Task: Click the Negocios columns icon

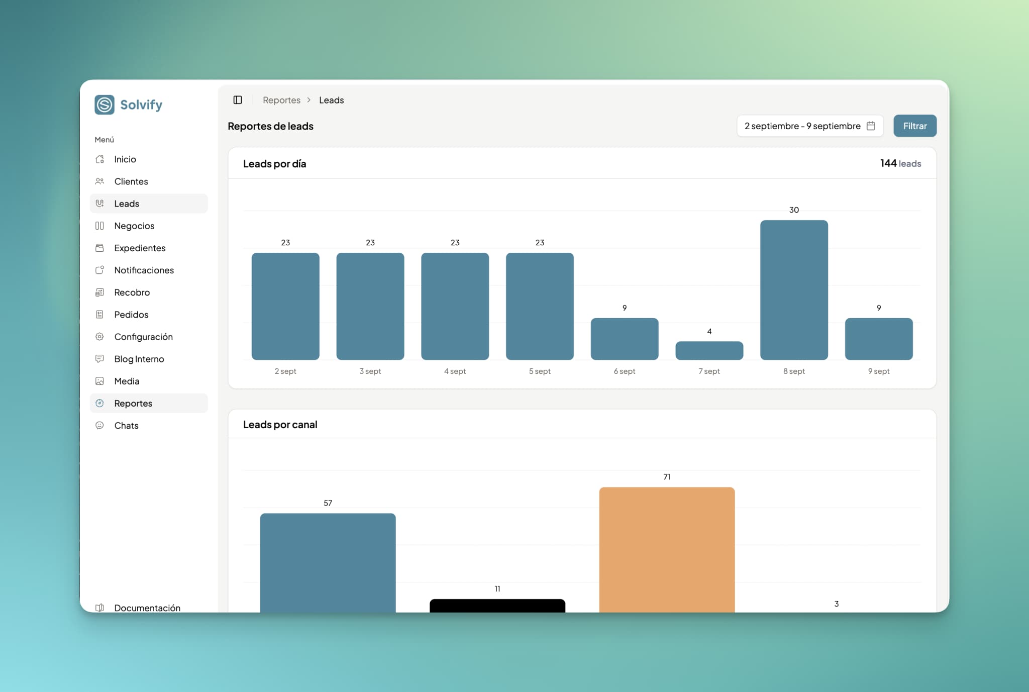Action: [x=99, y=226]
